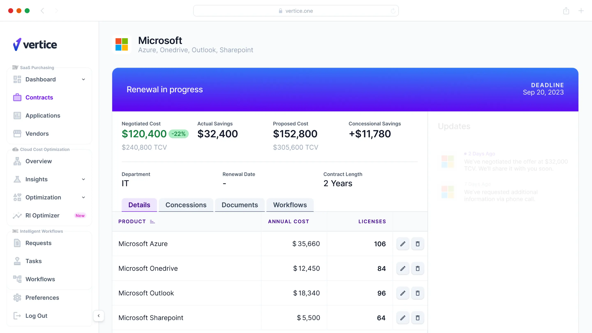Click the vertice.one address bar
Screen dimensions: 592x333
point(296,11)
